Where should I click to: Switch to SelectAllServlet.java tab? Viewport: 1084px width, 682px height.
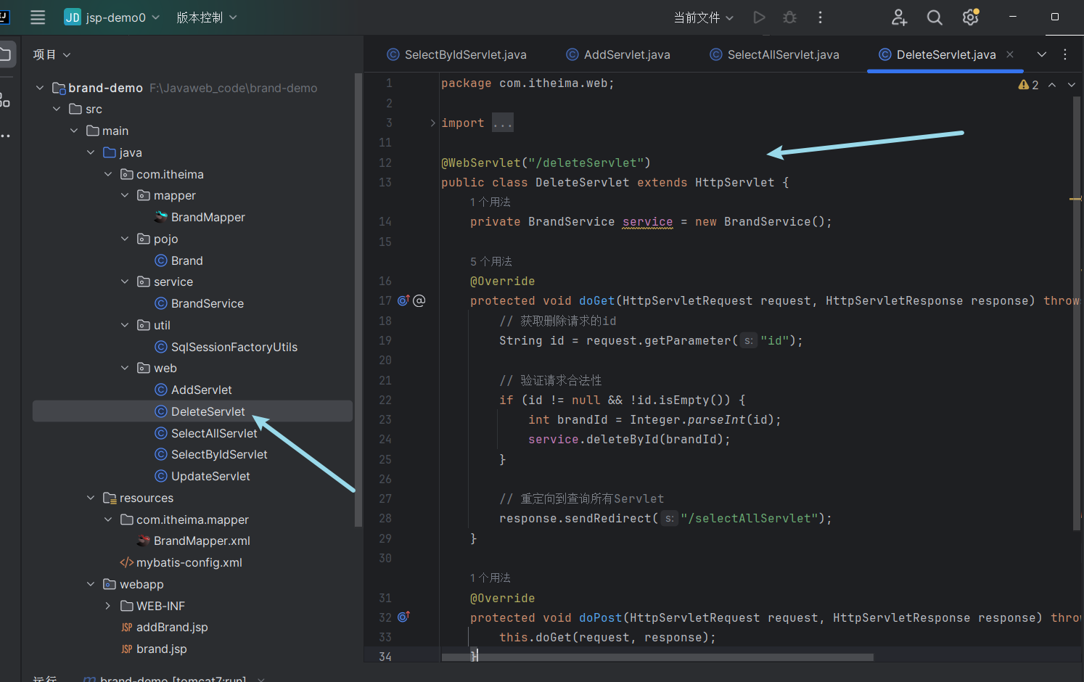coord(774,54)
